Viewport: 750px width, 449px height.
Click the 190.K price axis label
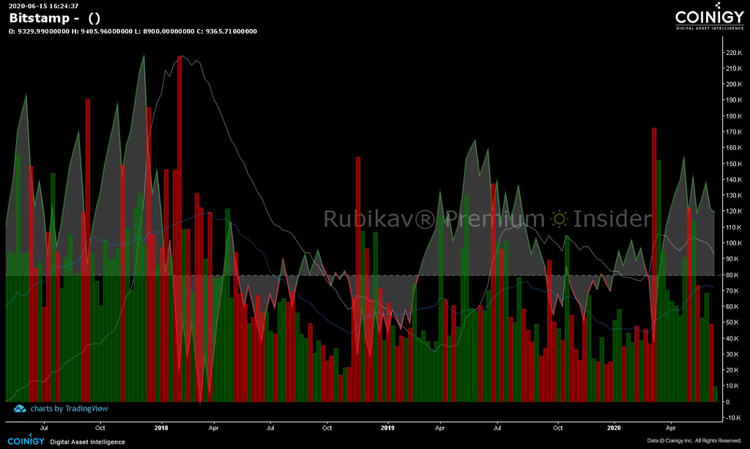point(734,100)
